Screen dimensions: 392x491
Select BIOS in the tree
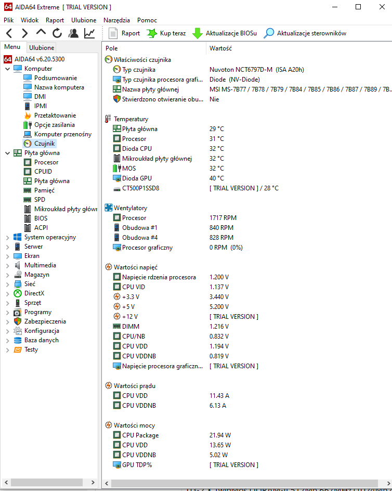click(x=41, y=218)
